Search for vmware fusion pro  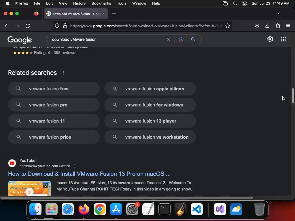[x=54, y=105]
